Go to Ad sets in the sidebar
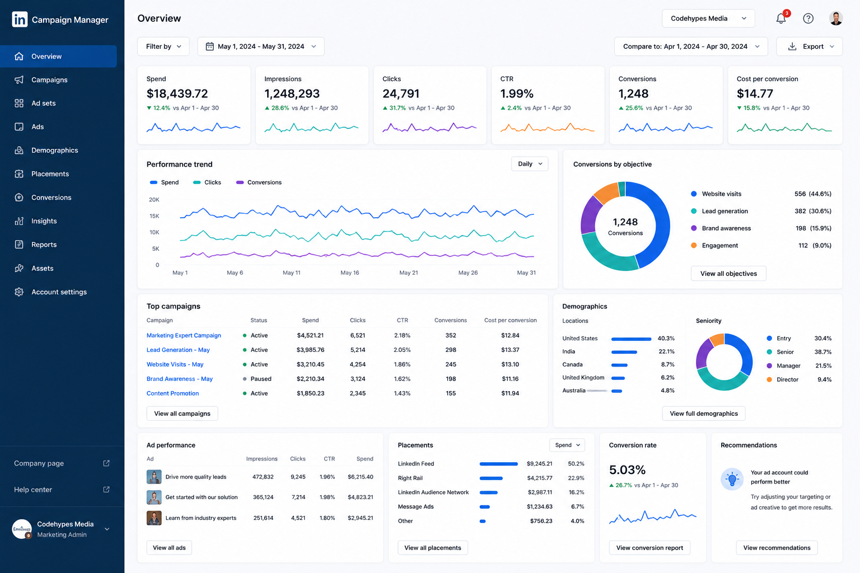This screenshot has width=860, height=573. (x=58, y=104)
